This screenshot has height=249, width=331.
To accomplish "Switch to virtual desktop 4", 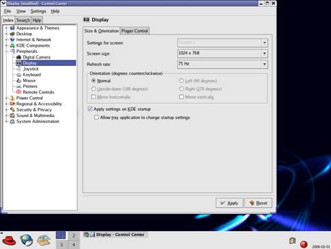I will coord(73,244).
